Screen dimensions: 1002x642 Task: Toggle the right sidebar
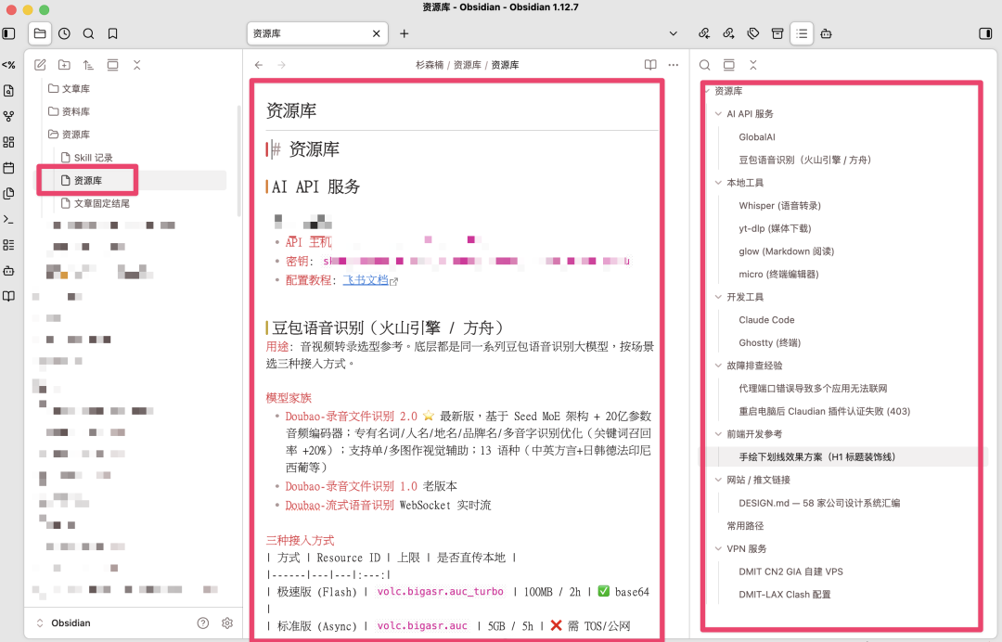[985, 33]
